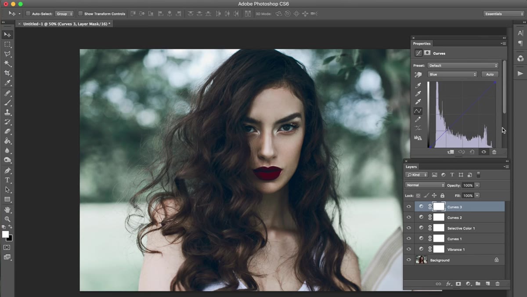Image resolution: width=527 pixels, height=297 pixels.
Task: Click the Background layer thumbnail
Action: (422, 260)
